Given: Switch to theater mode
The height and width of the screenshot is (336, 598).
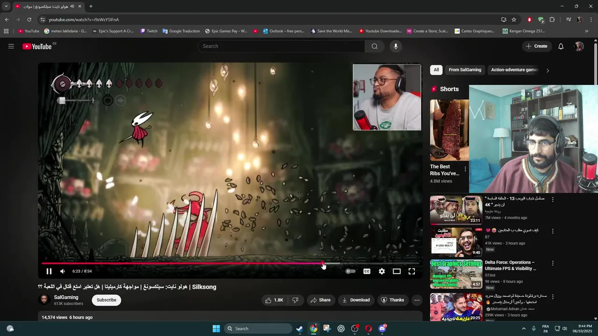Looking at the screenshot, I should coord(397,271).
